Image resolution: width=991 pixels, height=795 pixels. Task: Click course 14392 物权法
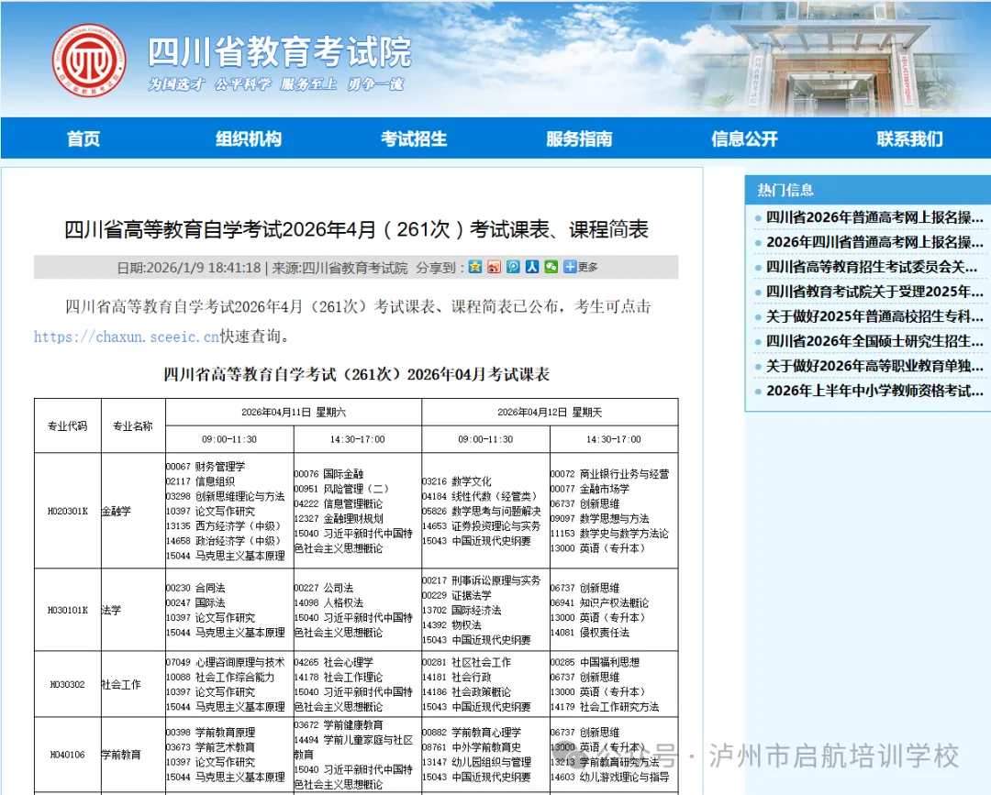(451, 625)
